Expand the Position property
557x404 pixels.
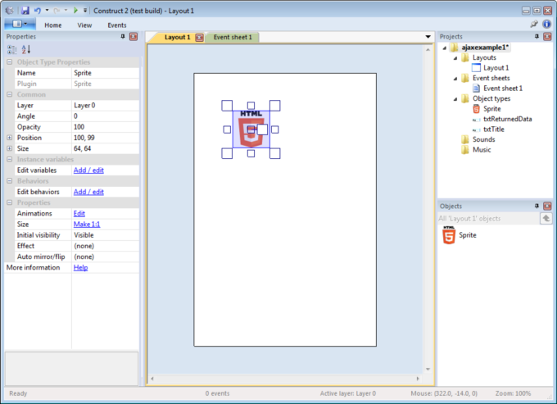coord(10,138)
